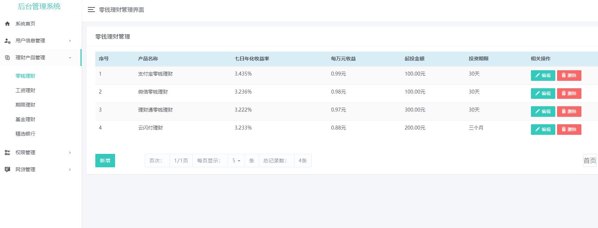Select 期限理财 submenu item
598x228 pixels.
[x=25, y=105]
